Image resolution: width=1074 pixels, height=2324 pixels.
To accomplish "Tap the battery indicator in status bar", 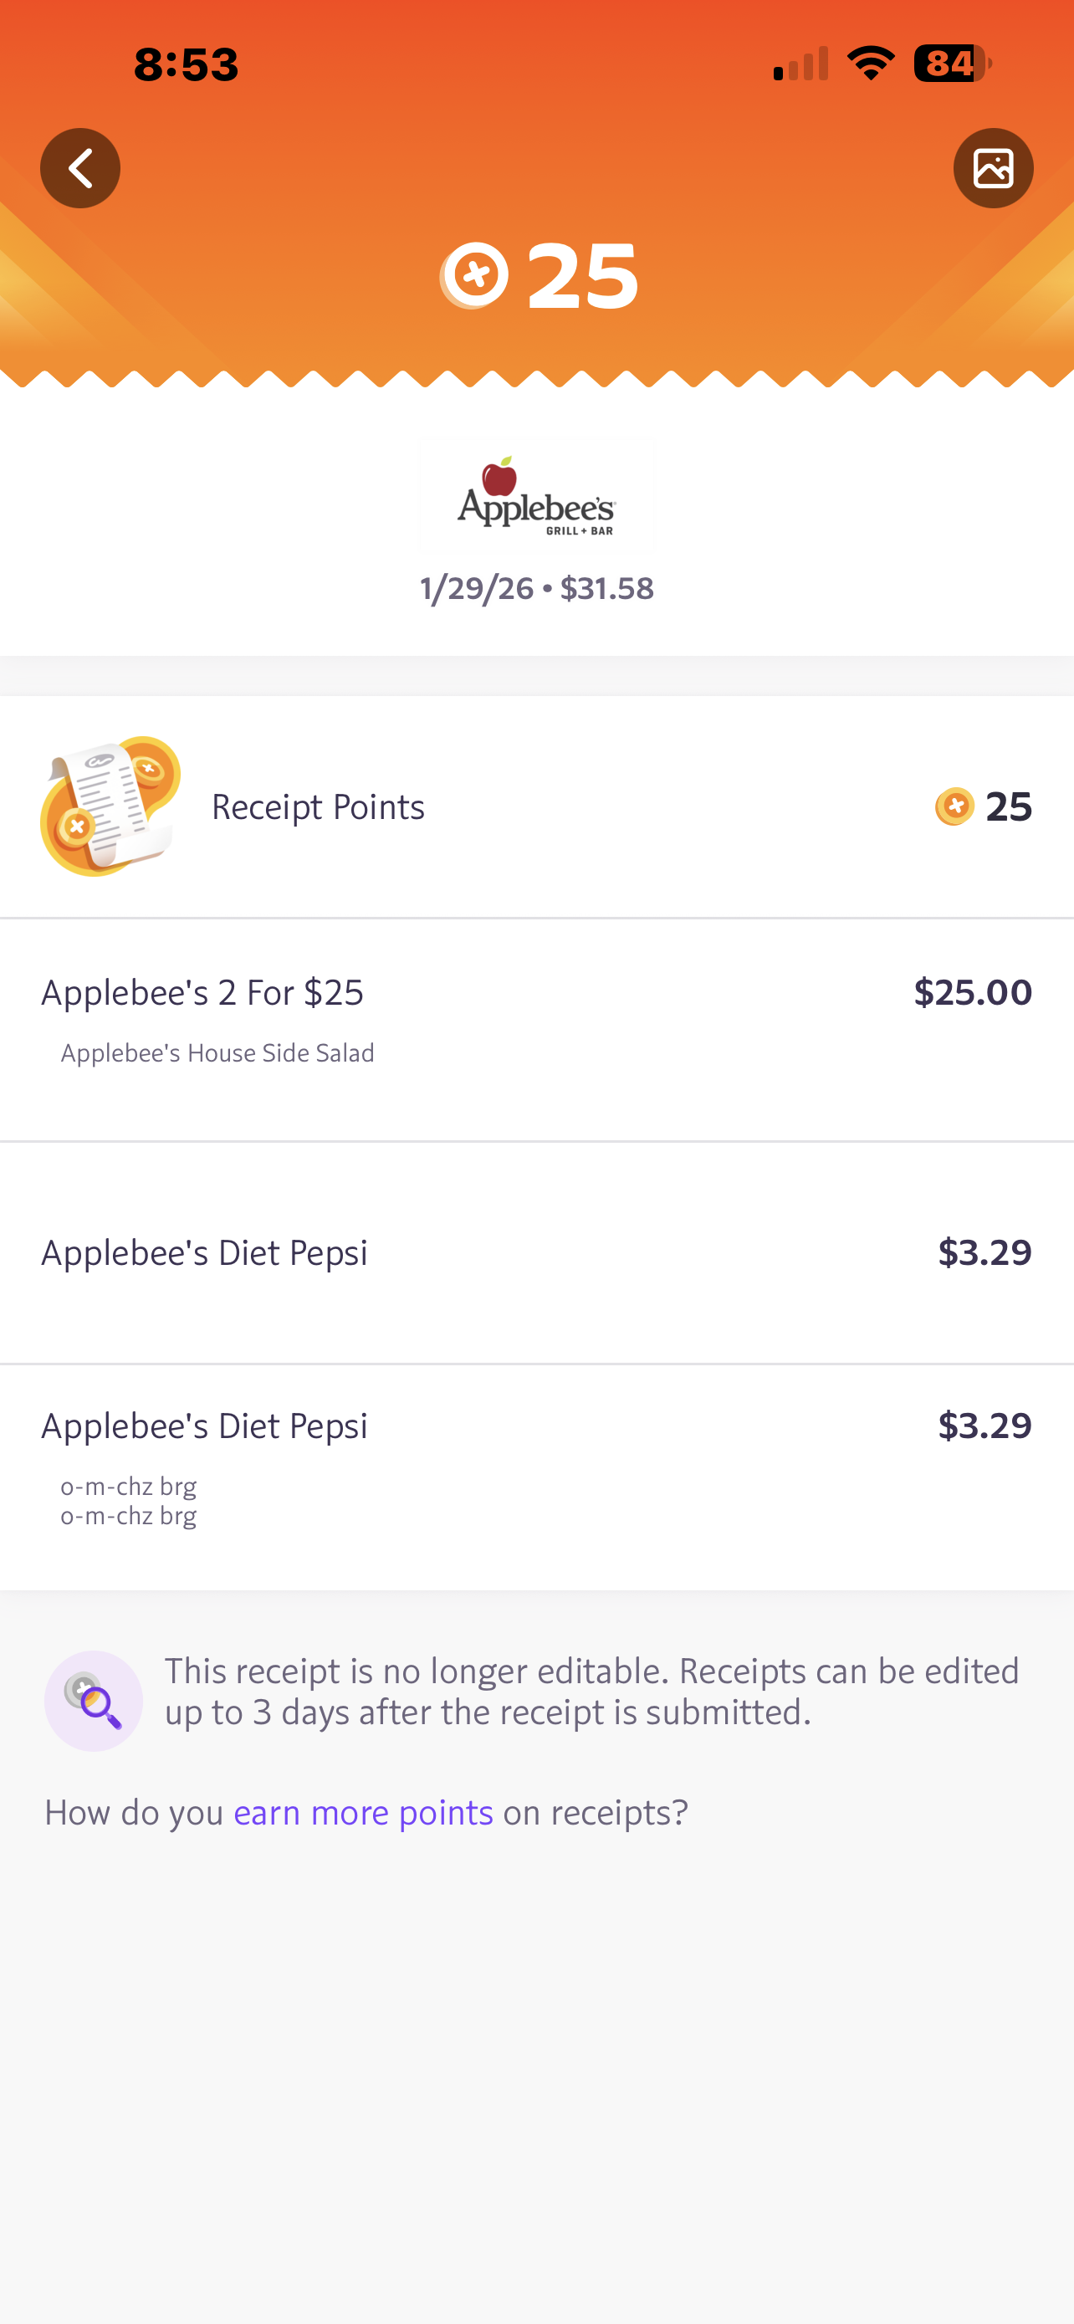I will 951,64.
